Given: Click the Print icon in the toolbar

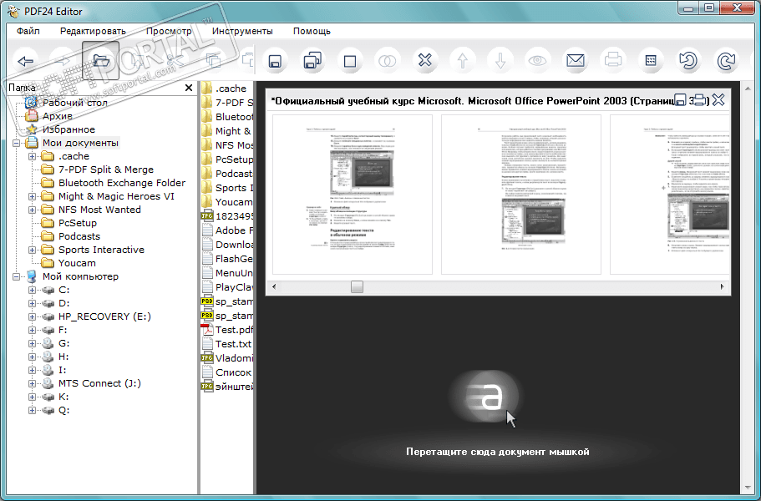Looking at the screenshot, I should [x=613, y=60].
